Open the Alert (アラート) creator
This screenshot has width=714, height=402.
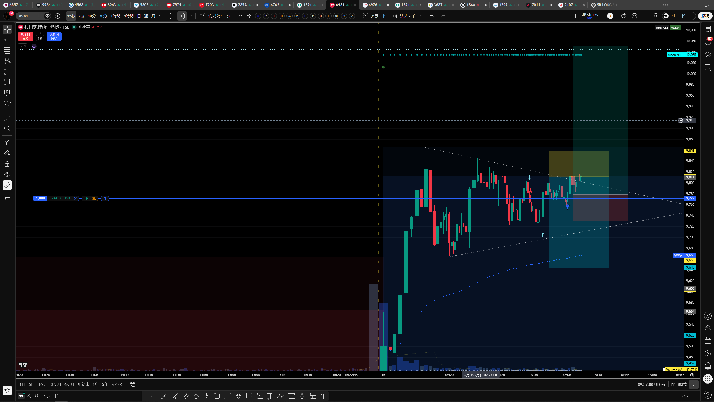(x=375, y=16)
